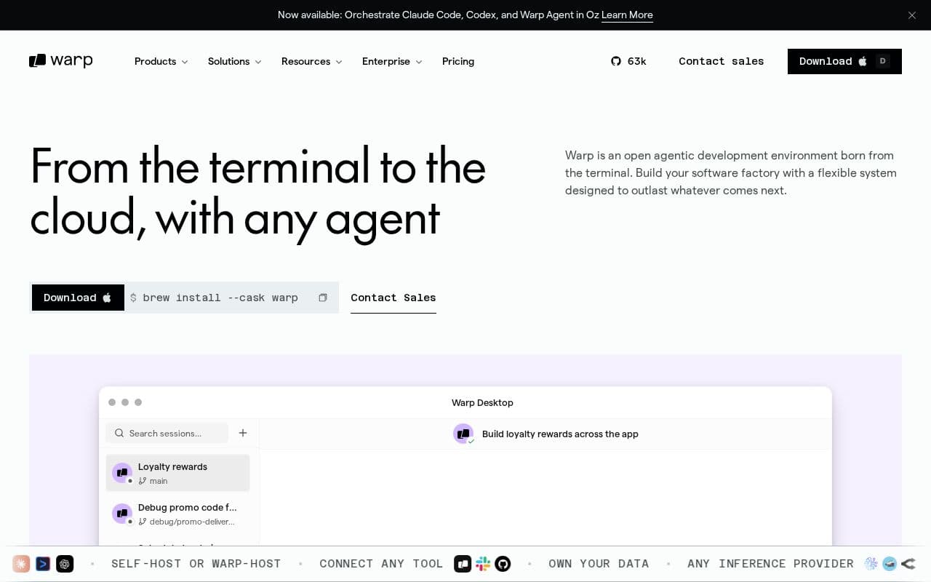Click the Claude icon in bottom ticker
This screenshot has width=931, height=582.
21,564
